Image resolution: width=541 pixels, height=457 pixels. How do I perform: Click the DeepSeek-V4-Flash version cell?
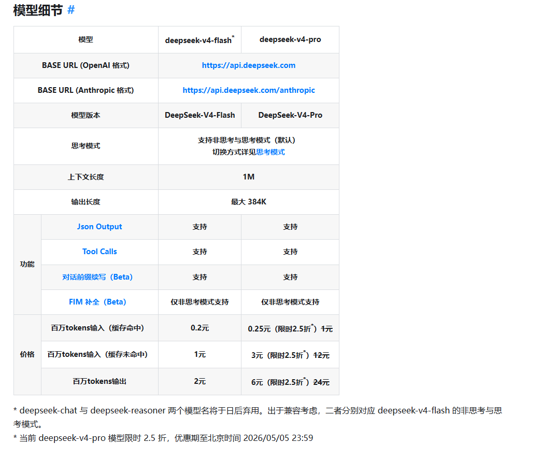point(200,115)
